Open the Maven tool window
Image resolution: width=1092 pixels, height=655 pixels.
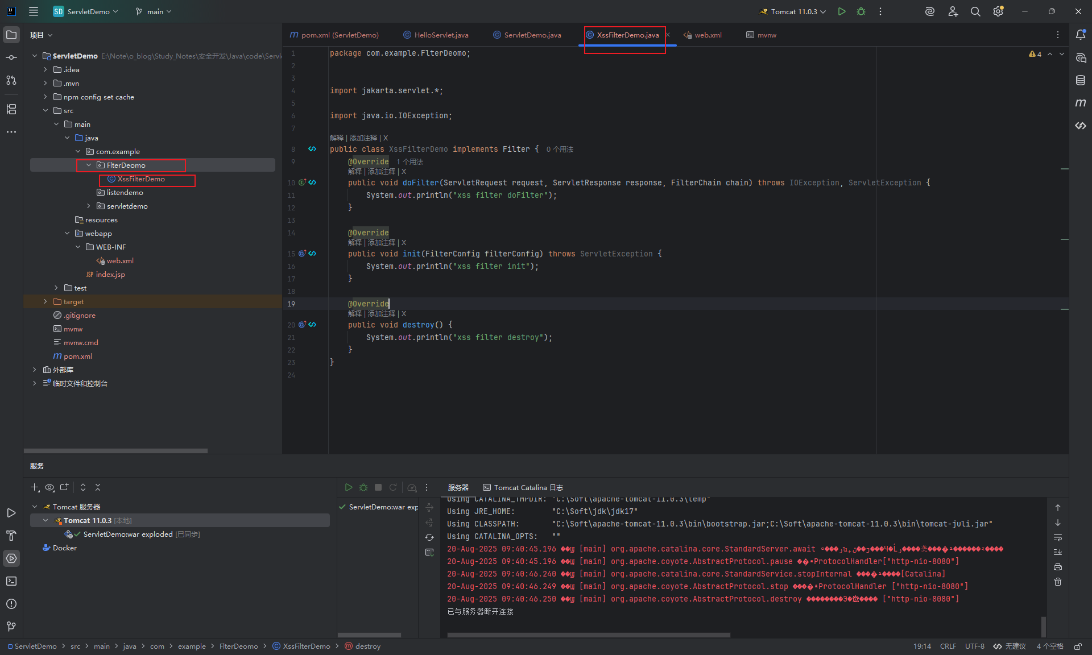pyautogui.click(x=1081, y=103)
